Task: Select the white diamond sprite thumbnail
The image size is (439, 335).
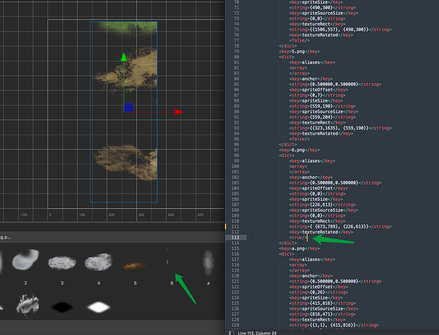Action: point(99,307)
